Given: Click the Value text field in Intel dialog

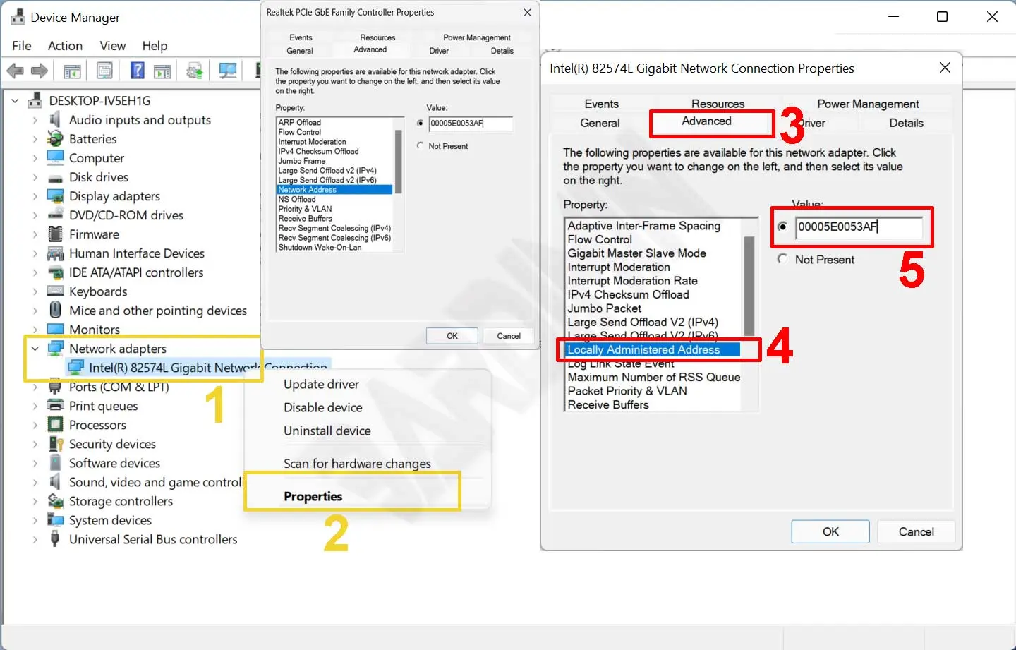Looking at the screenshot, I should point(858,227).
